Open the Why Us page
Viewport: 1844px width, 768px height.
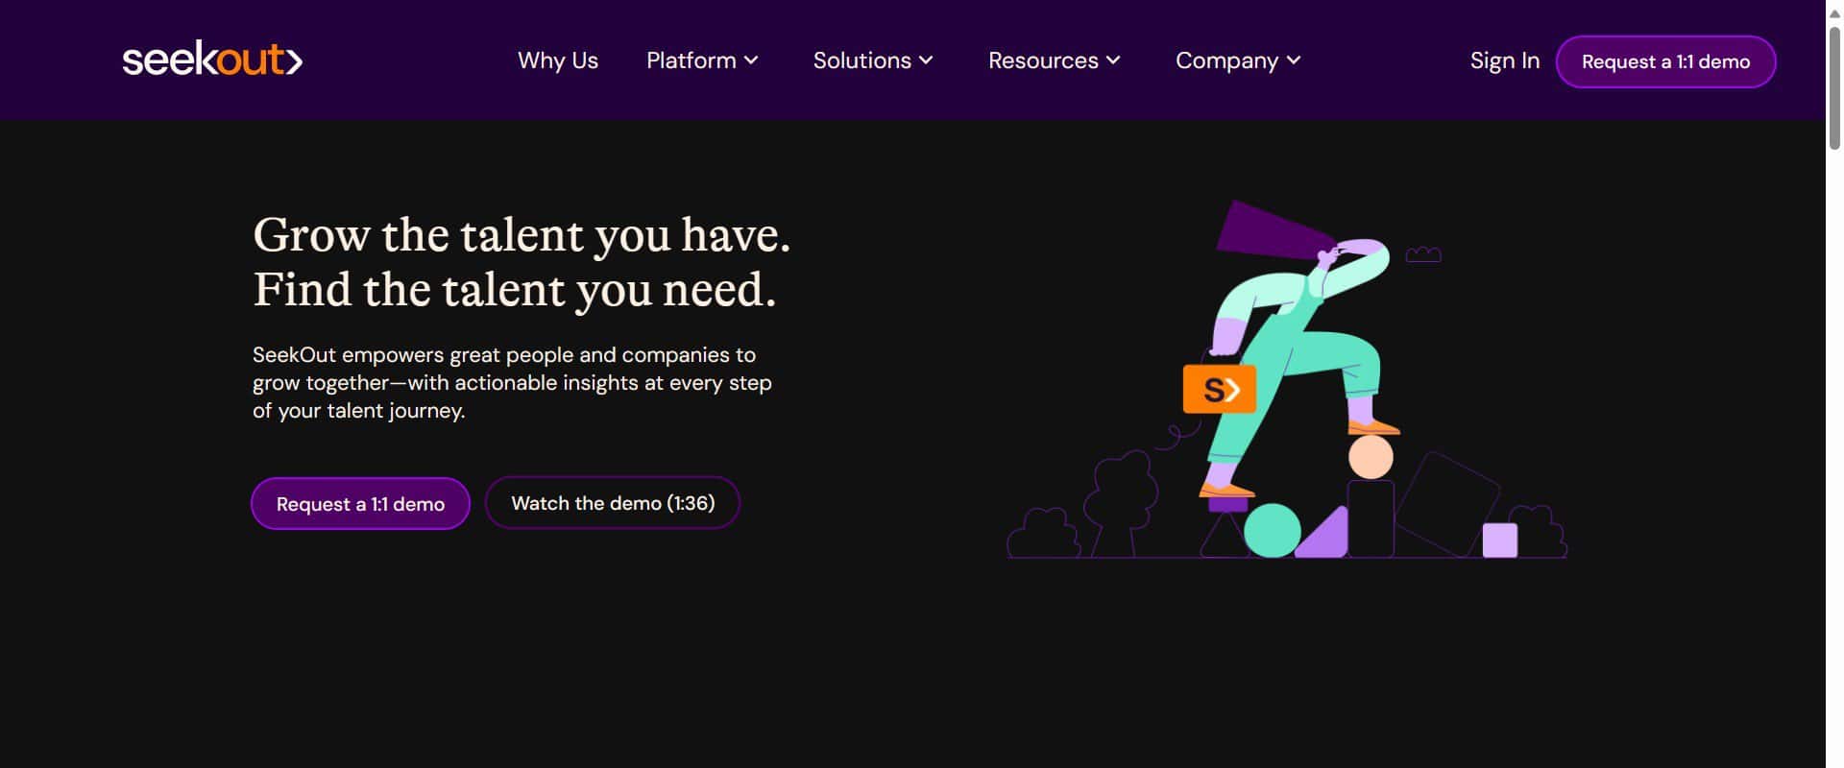[558, 60]
